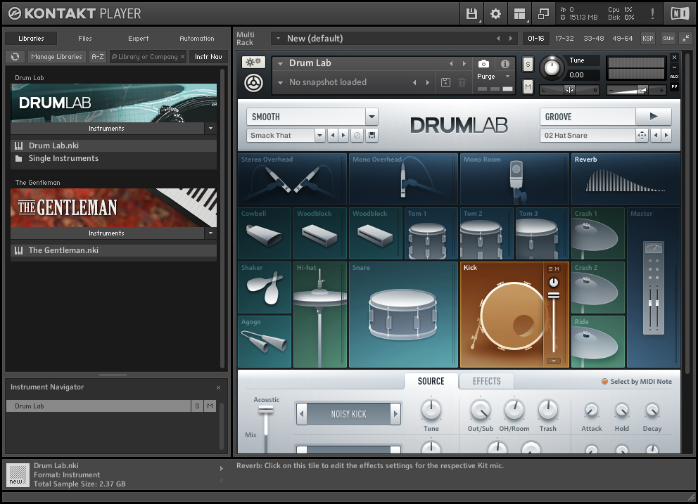
Task: Expand The Gentleman Instruments dropdown arrow
Action: pyautogui.click(x=210, y=233)
